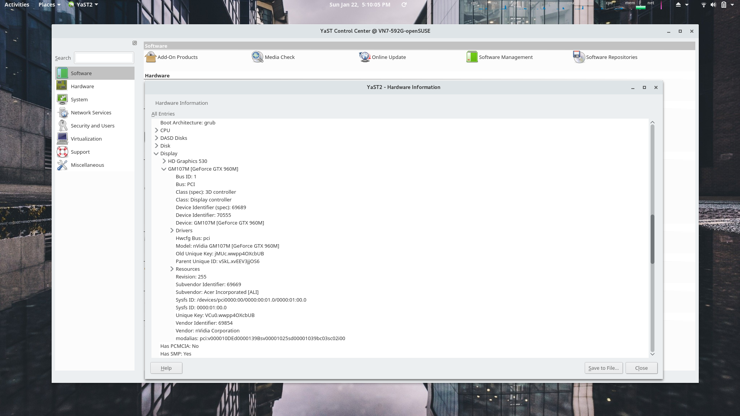Select Support lifebuoy icon in sidebar
The width and height of the screenshot is (740, 416).
point(62,152)
